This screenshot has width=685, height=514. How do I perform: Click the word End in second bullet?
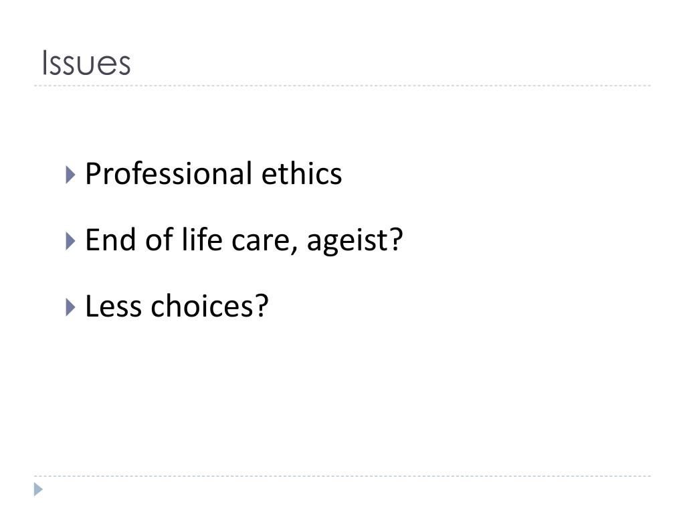click(x=110, y=240)
